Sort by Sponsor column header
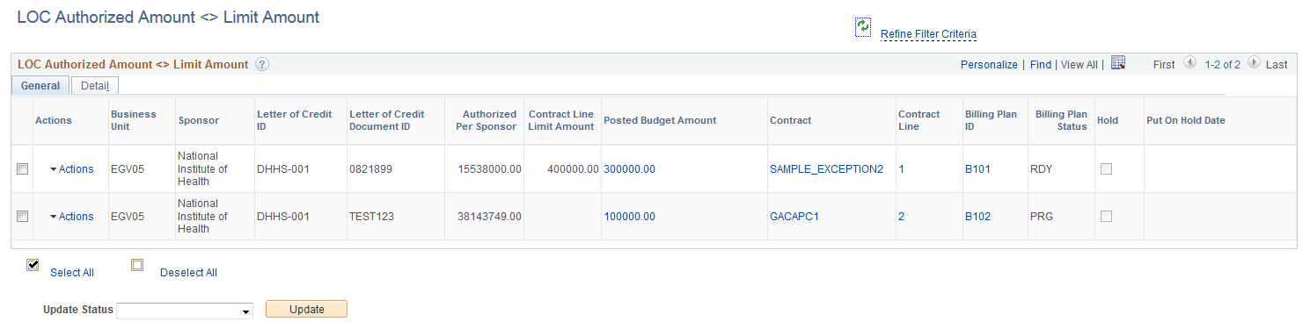Image resolution: width=1310 pixels, height=336 pixels. pyautogui.click(x=198, y=120)
